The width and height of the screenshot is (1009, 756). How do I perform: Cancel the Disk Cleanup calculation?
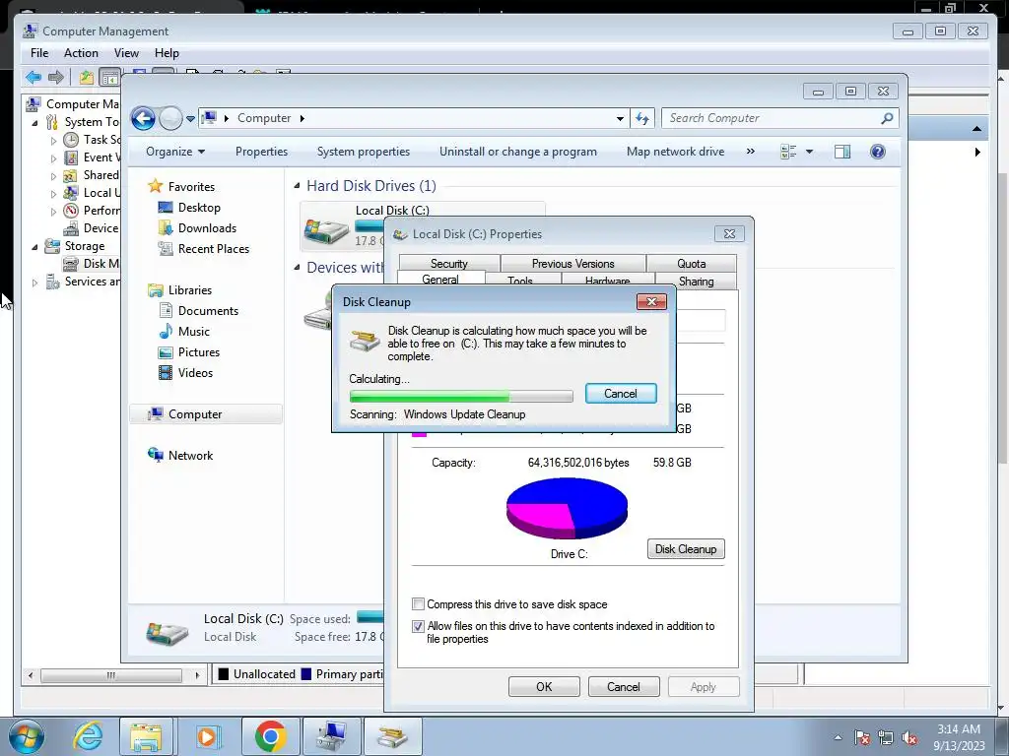pyautogui.click(x=621, y=394)
